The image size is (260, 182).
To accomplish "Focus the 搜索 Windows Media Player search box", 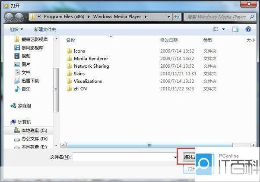I will [x=220, y=17].
